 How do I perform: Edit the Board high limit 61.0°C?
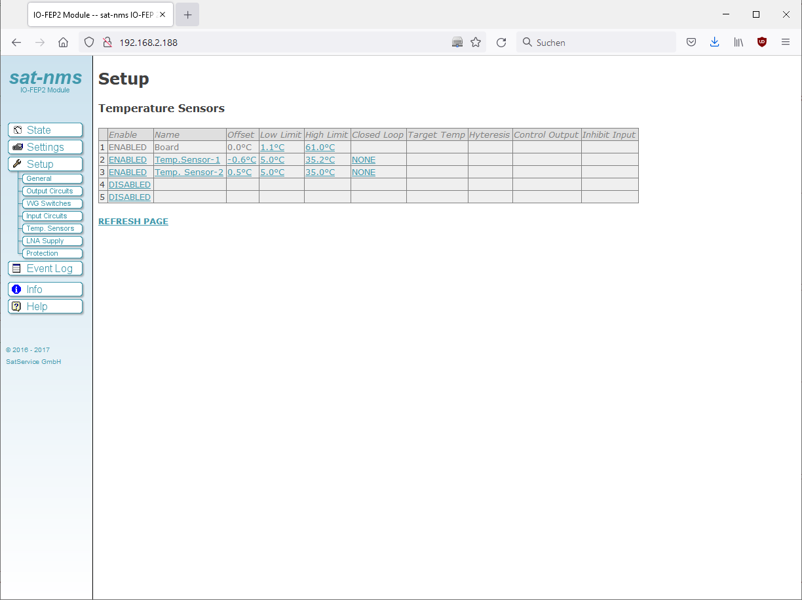pyautogui.click(x=320, y=148)
